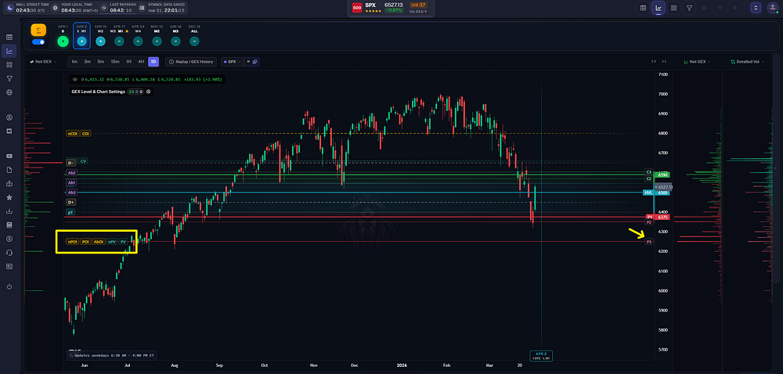Open Replay / GEX History
Image resolution: width=783 pixels, height=374 pixels.
[x=191, y=62]
